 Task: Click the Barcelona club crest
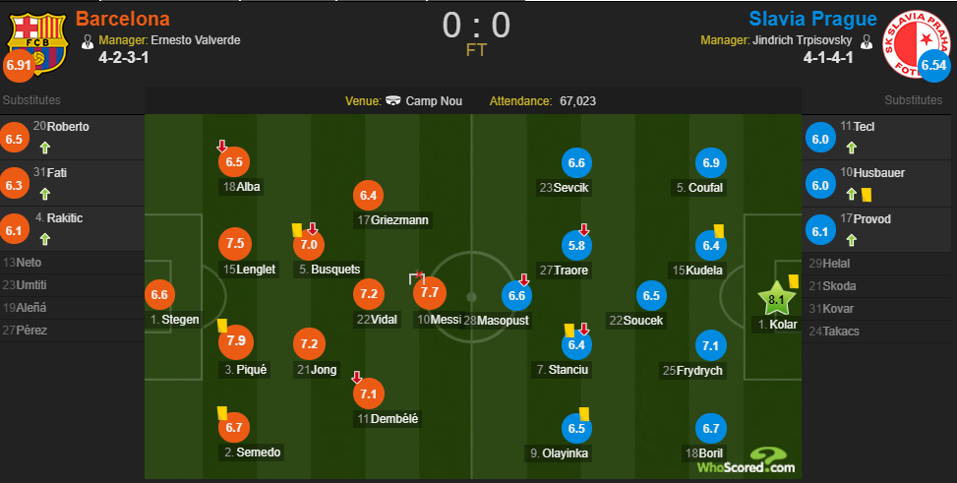37,42
